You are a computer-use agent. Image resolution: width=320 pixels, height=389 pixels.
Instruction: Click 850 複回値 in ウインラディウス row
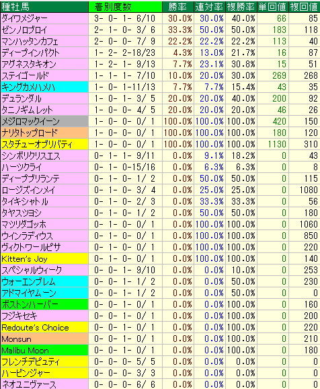[x=311, y=236]
